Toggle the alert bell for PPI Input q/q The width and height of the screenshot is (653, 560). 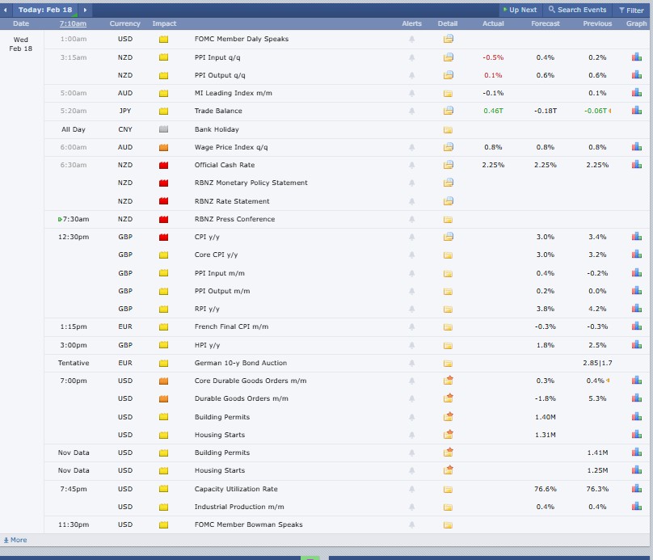click(x=412, y=57)
